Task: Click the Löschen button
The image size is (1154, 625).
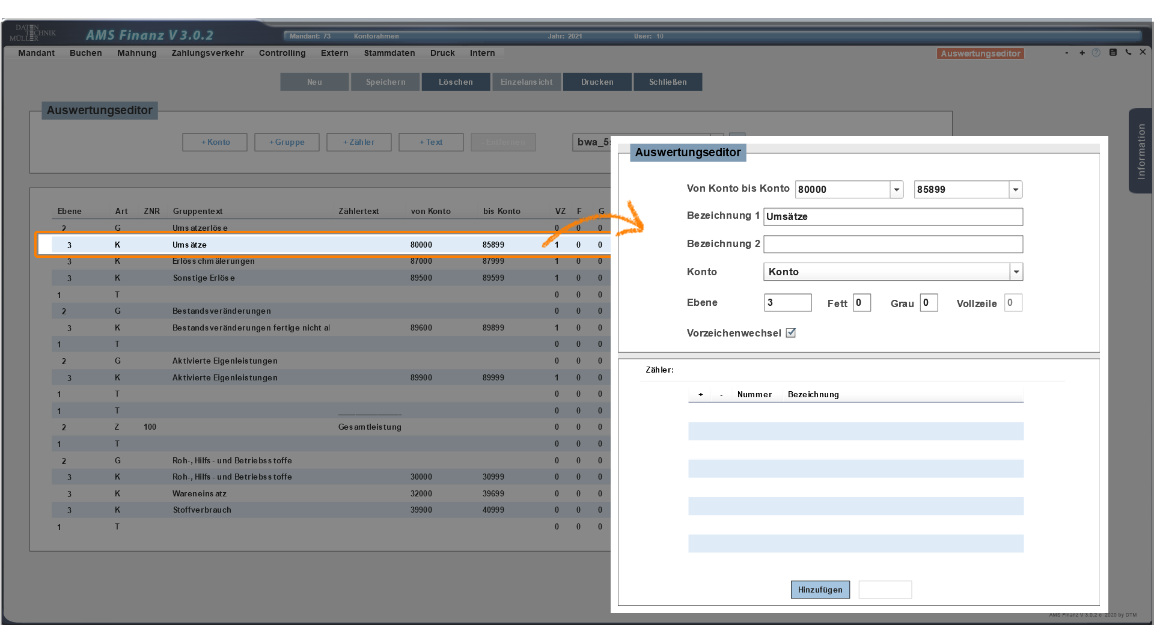Action: [456, 82]
